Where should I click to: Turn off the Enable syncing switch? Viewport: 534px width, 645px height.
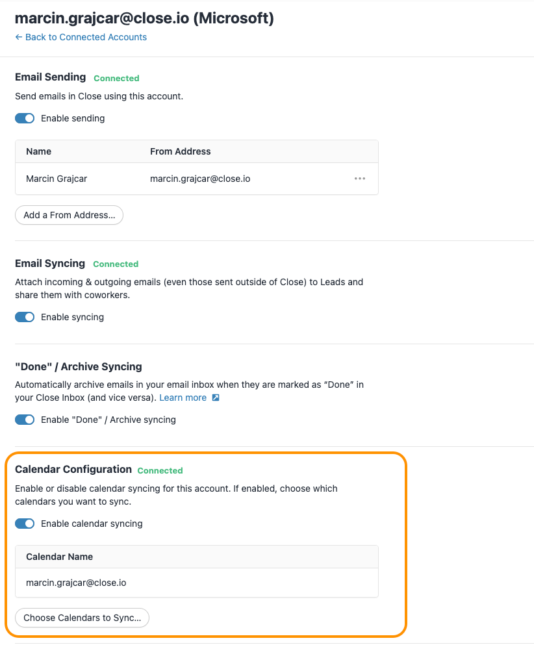point(25,317)
